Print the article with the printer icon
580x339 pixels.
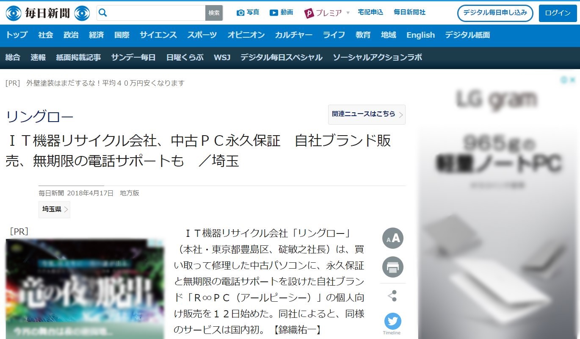[392, 267]
